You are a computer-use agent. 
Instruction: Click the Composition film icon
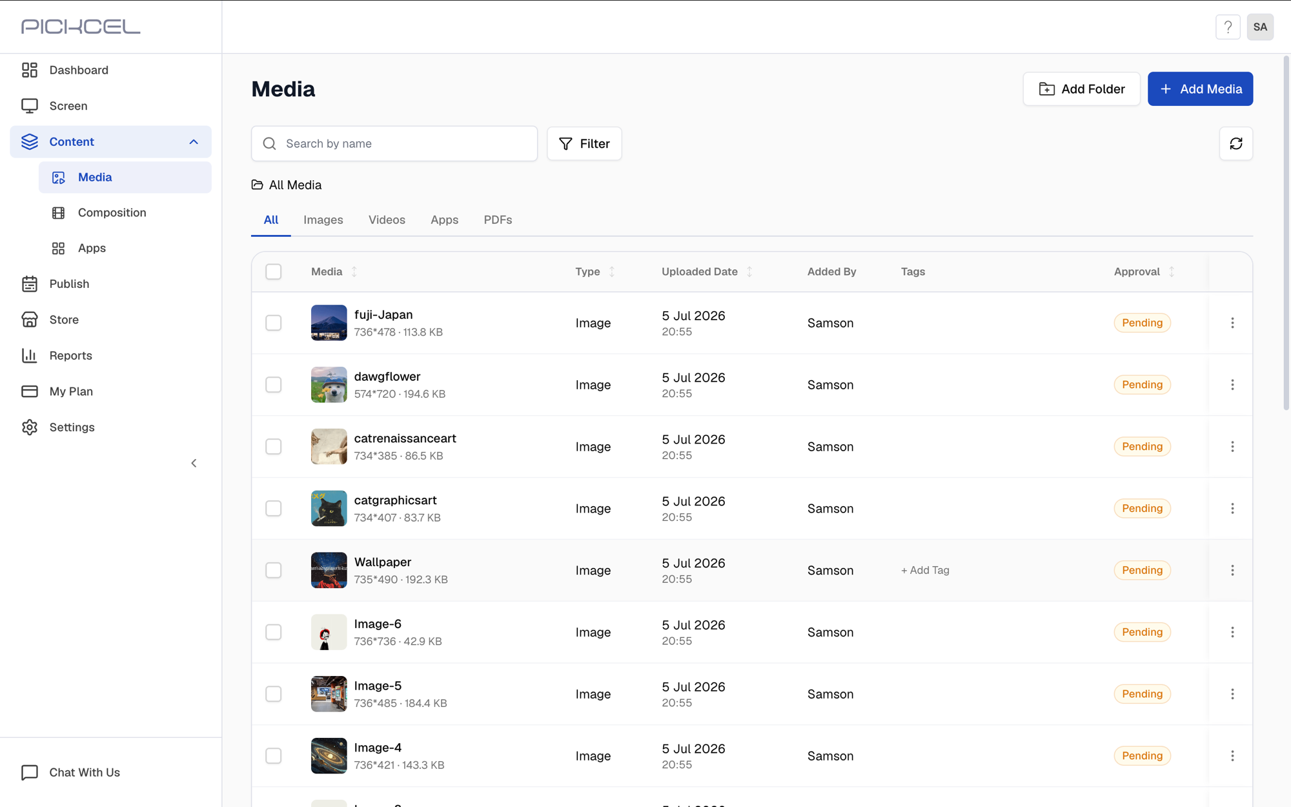click(x=58, y=212)
